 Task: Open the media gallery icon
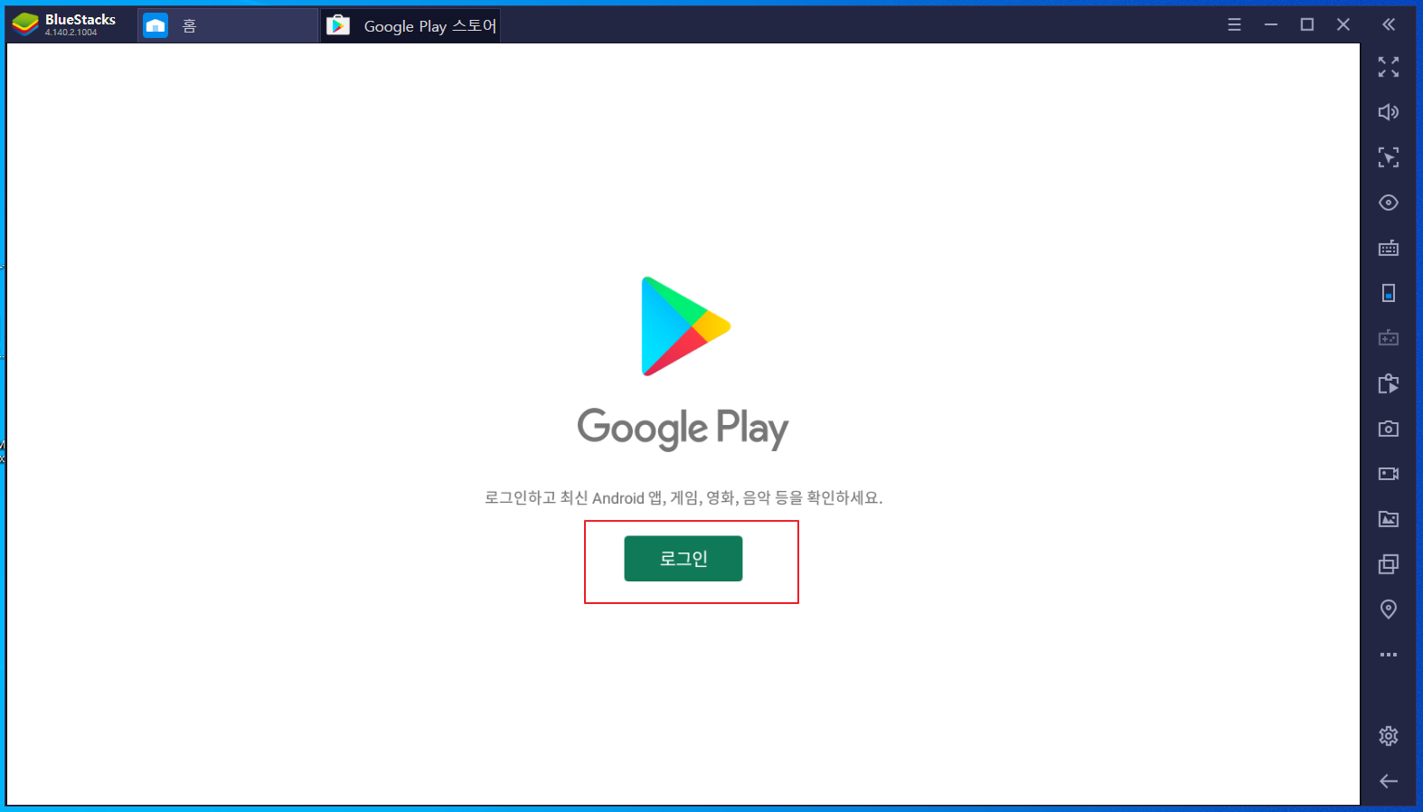coord(1389,519)
